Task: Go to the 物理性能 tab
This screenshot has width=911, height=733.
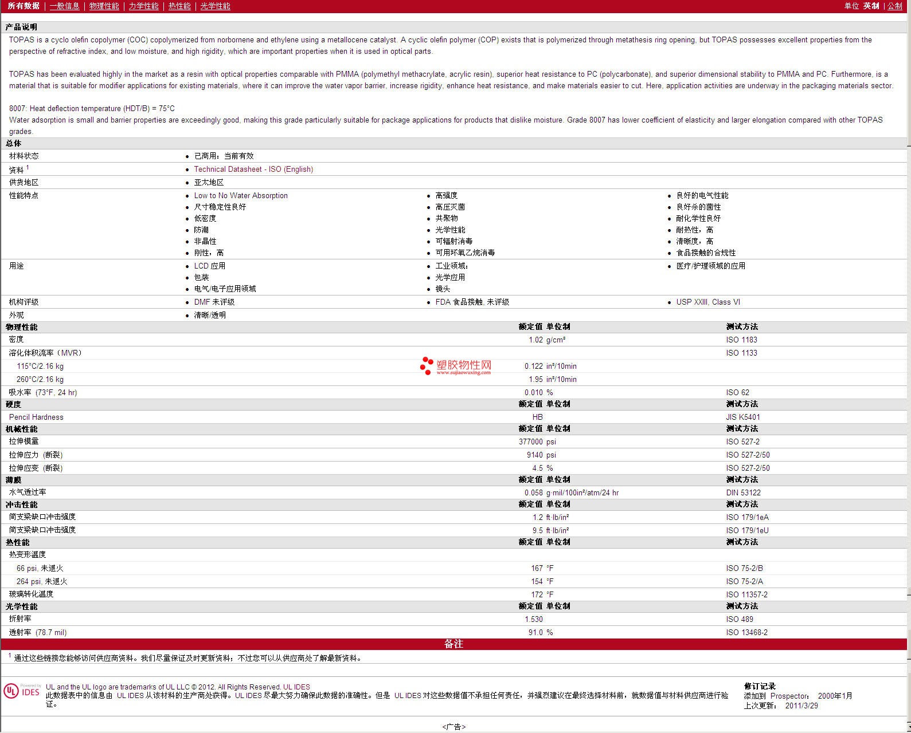Action: tap(104, 6)
